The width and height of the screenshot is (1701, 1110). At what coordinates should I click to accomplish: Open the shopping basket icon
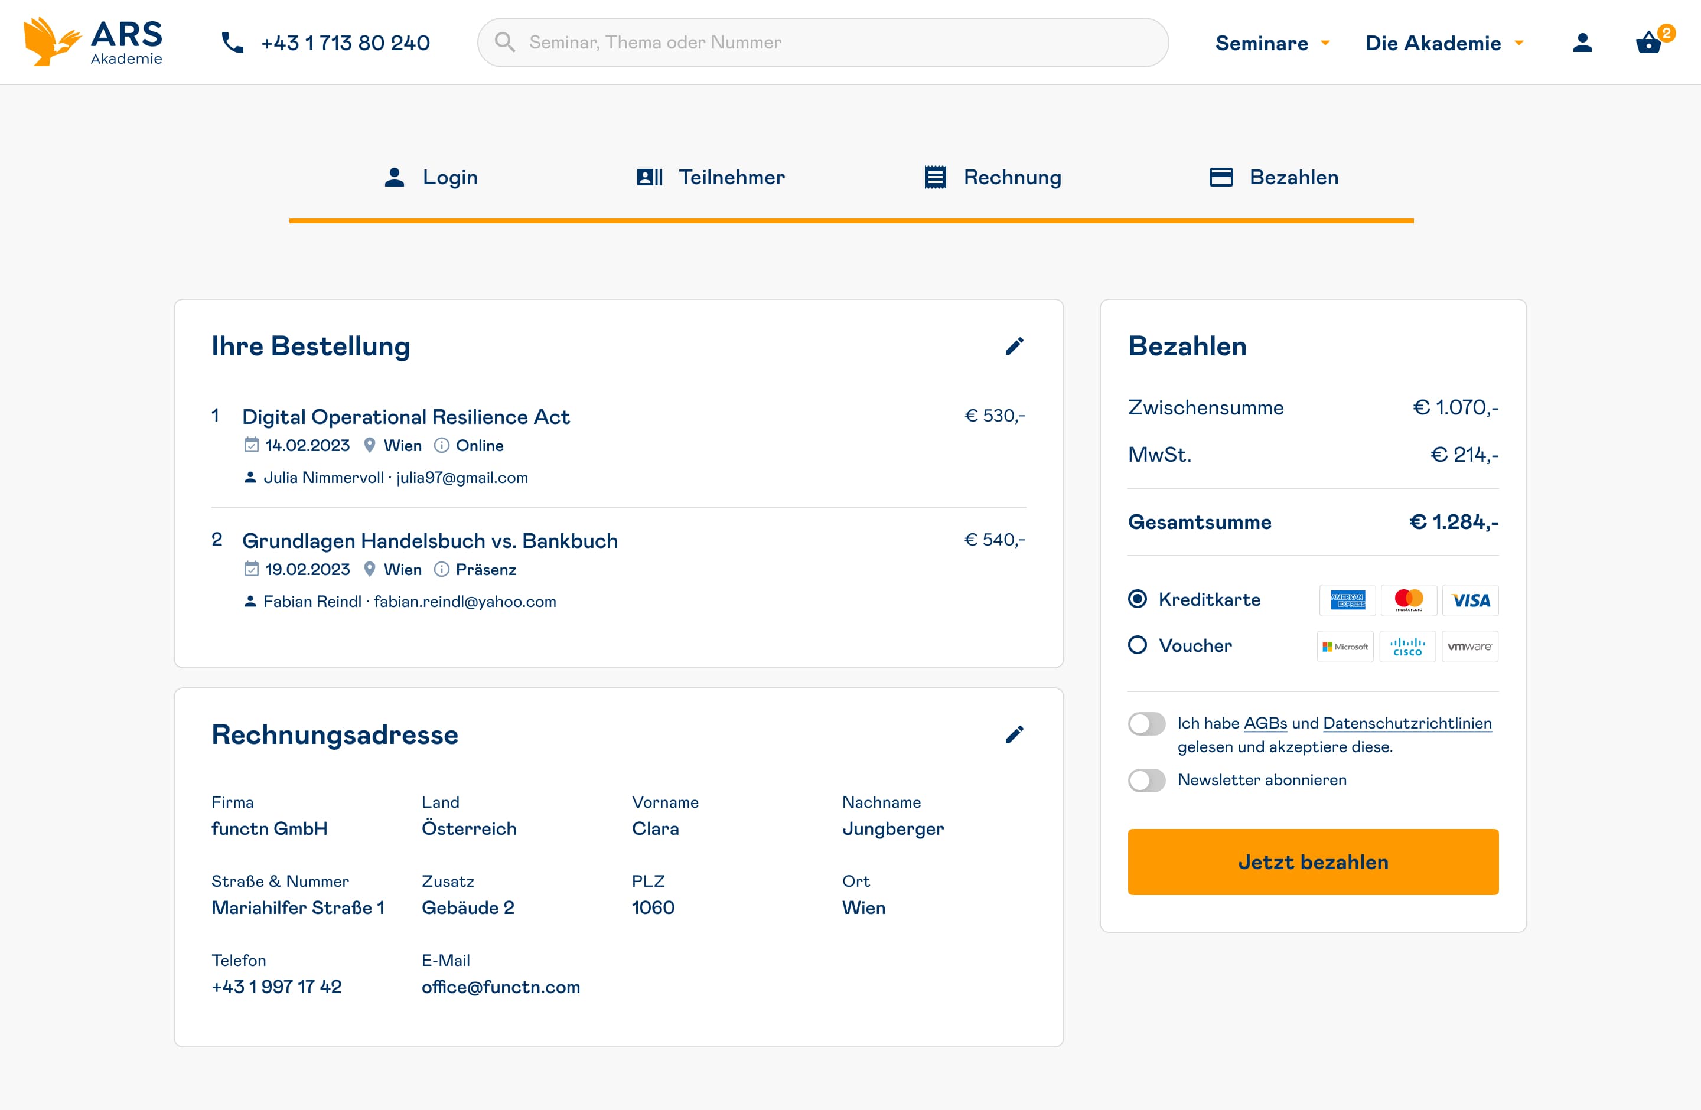tap(1649, 43)
